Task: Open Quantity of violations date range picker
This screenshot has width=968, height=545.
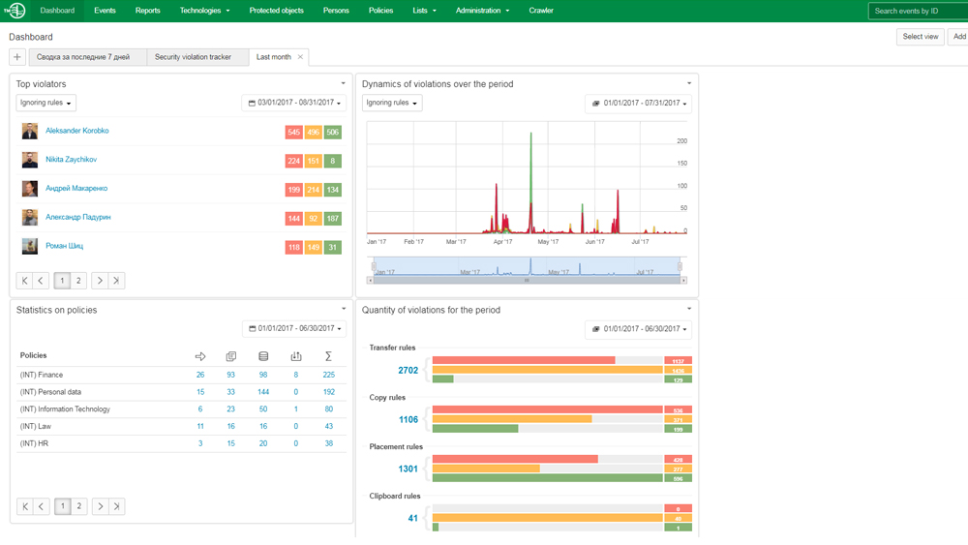Action: coord(638,329)
